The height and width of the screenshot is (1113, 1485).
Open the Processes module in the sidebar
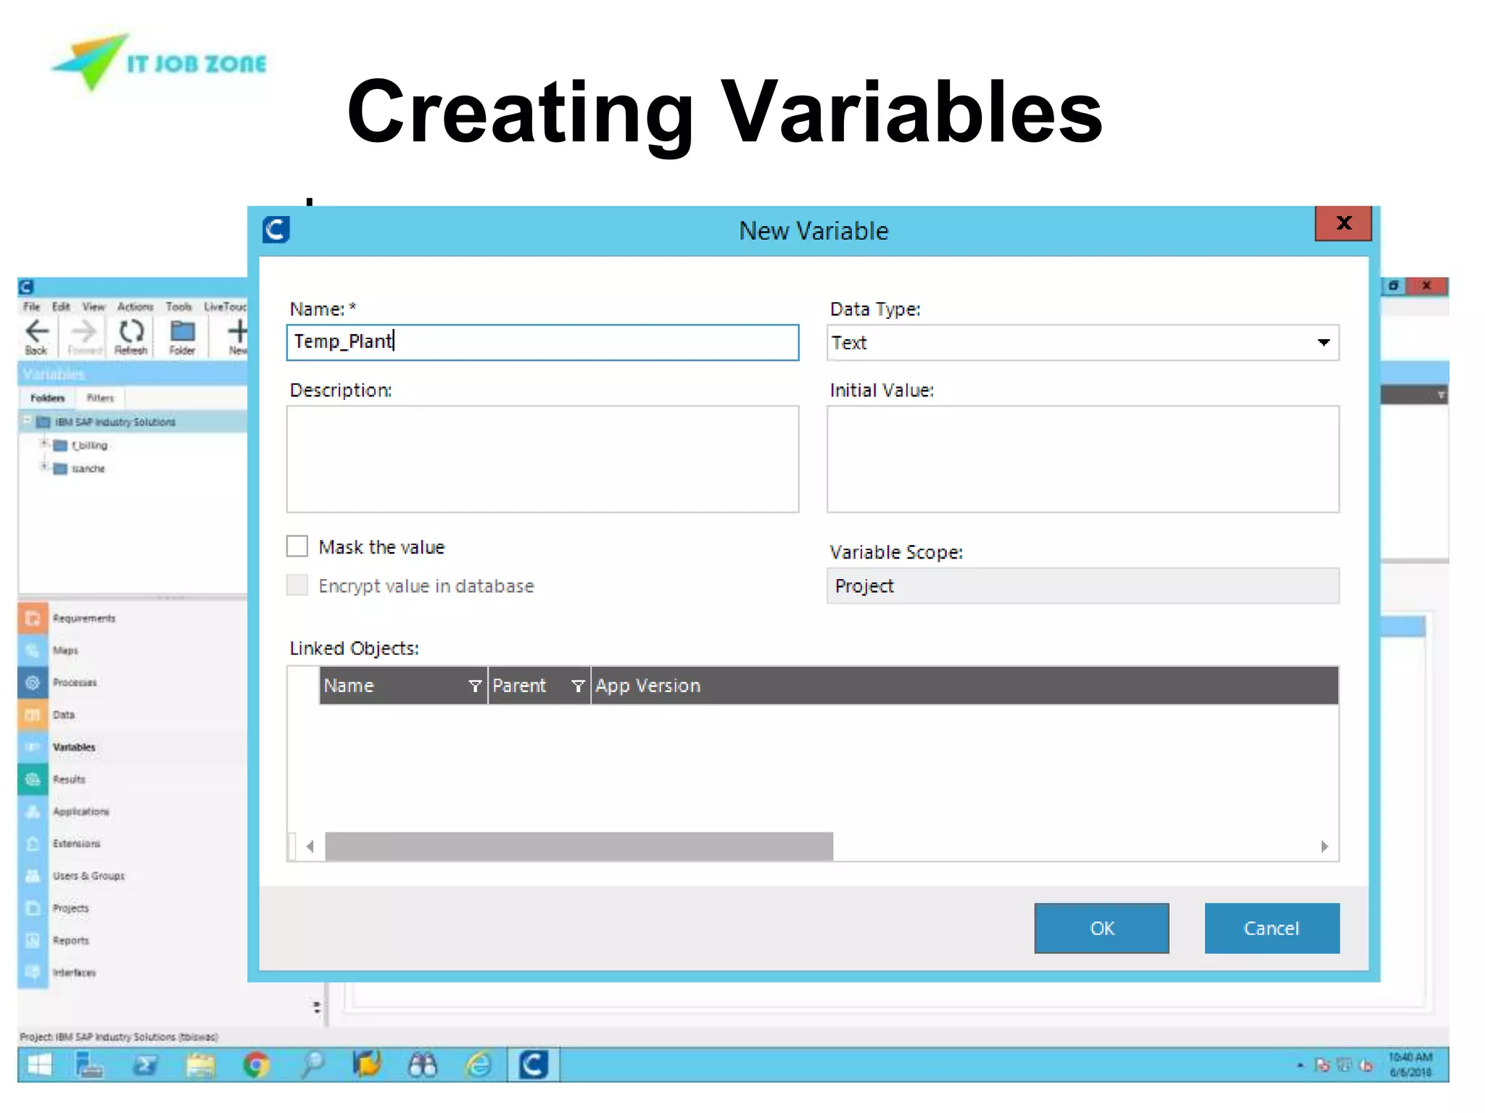coord(74,683)
